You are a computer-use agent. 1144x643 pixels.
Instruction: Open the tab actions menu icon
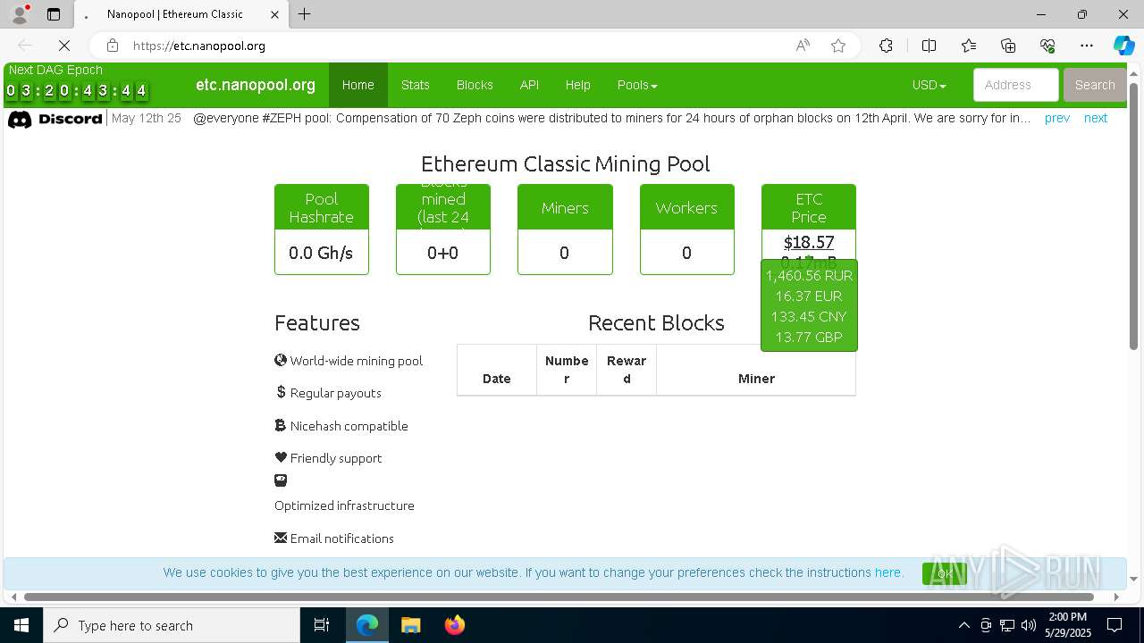coord(54,14)
